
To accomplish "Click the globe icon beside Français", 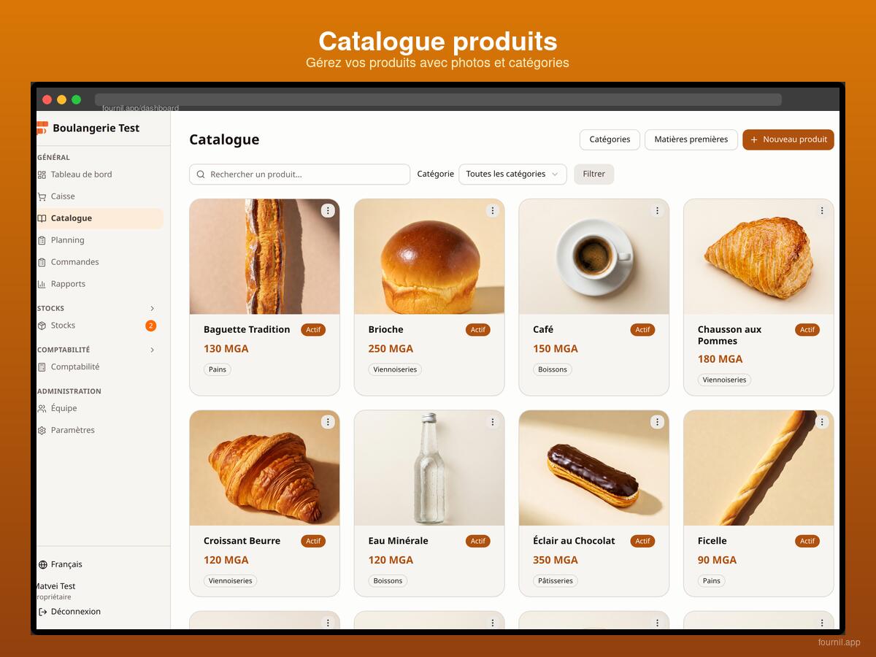I will (x=42, y=564).
